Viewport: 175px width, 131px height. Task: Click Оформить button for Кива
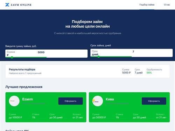point(154,101)
